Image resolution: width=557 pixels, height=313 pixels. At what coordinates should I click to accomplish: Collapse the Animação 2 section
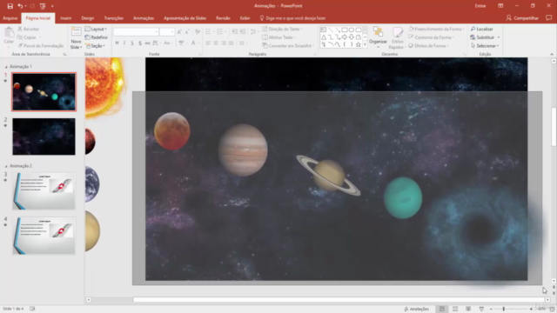click(x=6, y=166)
